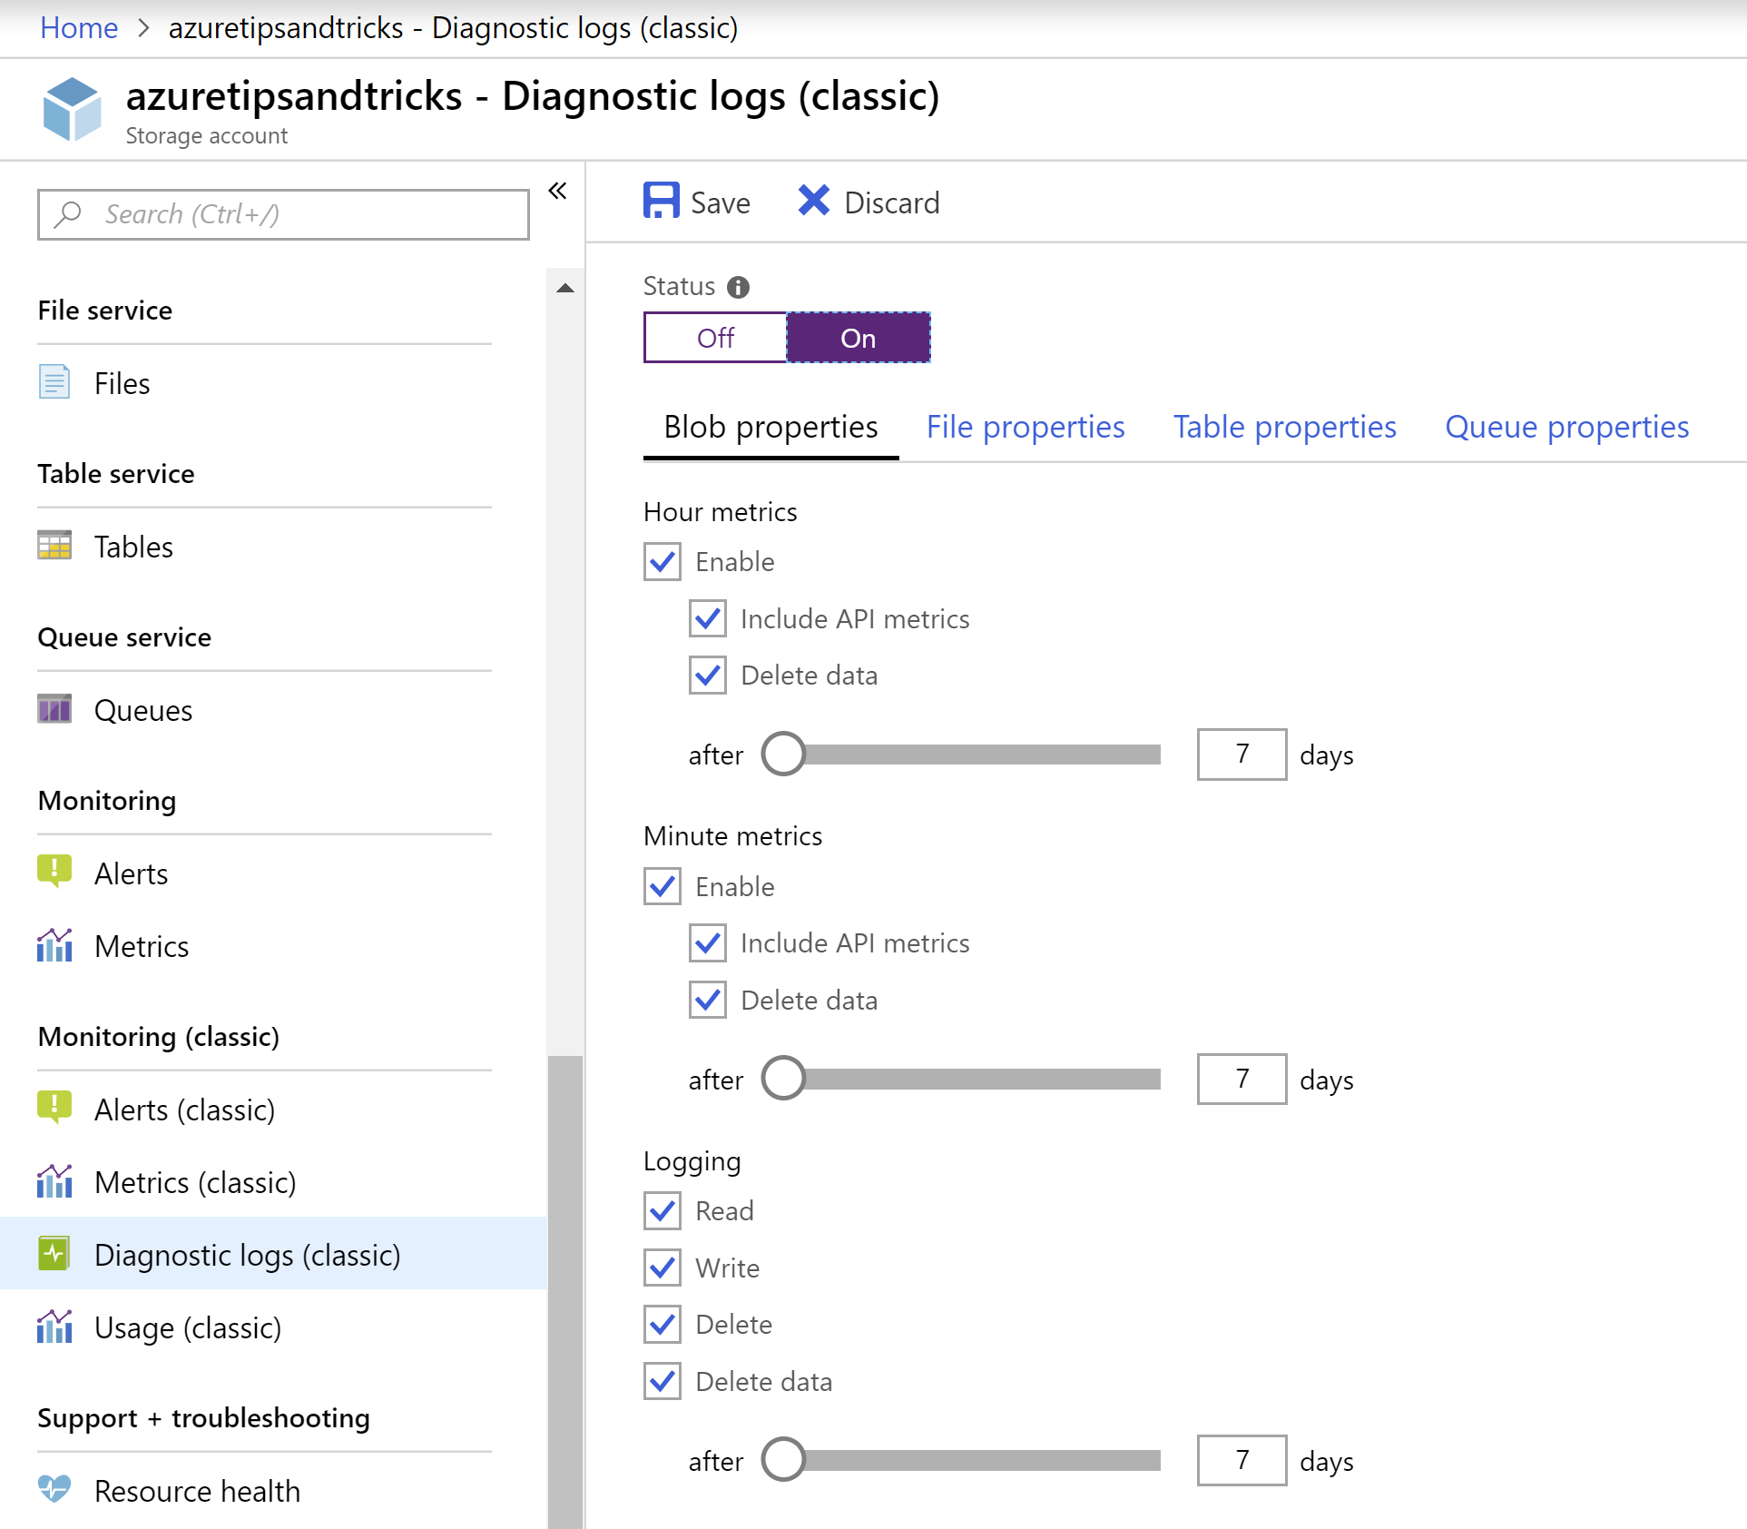Click the Queues icon
Image resolution: width=1747 pixels, height=1529 pixels.
click(x=54, y=709)
